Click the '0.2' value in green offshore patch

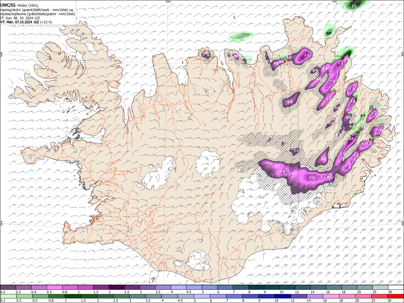354,6
